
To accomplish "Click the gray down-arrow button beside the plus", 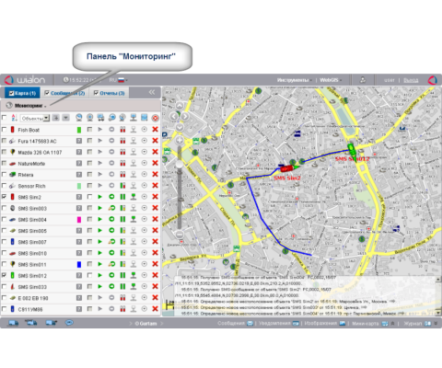I will [66, 118].
